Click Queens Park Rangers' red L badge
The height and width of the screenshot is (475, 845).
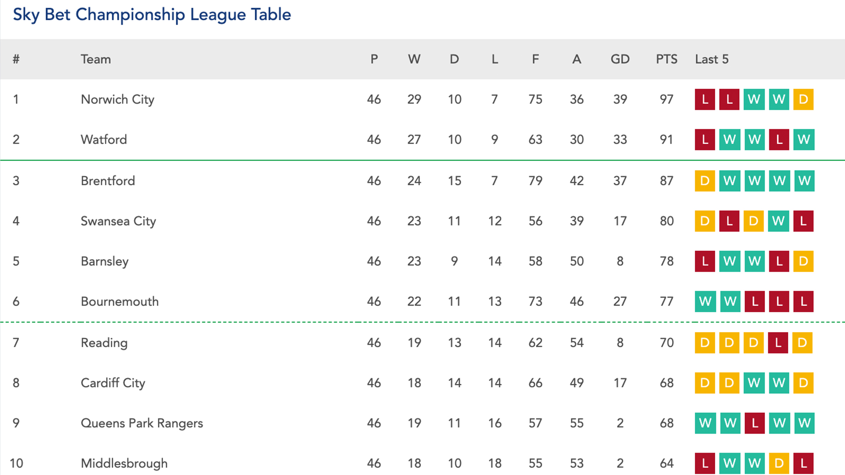pos(754,423)
